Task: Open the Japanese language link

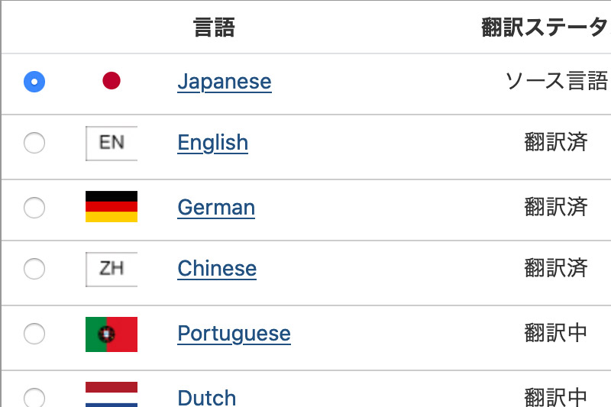Action: tap(225, 82)
